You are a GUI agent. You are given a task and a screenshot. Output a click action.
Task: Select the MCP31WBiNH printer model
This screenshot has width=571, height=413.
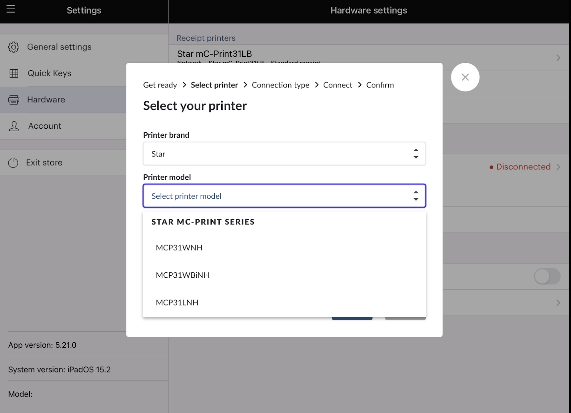pyautogui.click(x=182, y=275)
